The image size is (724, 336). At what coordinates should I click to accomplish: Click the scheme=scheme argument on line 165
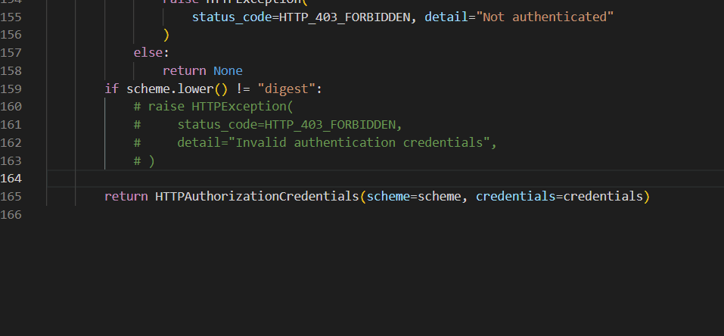(x=414, y=197)
